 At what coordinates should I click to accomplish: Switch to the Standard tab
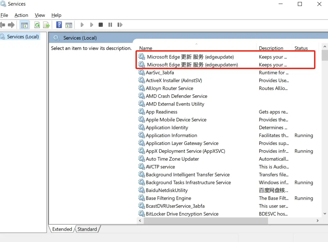click(87, 229)
